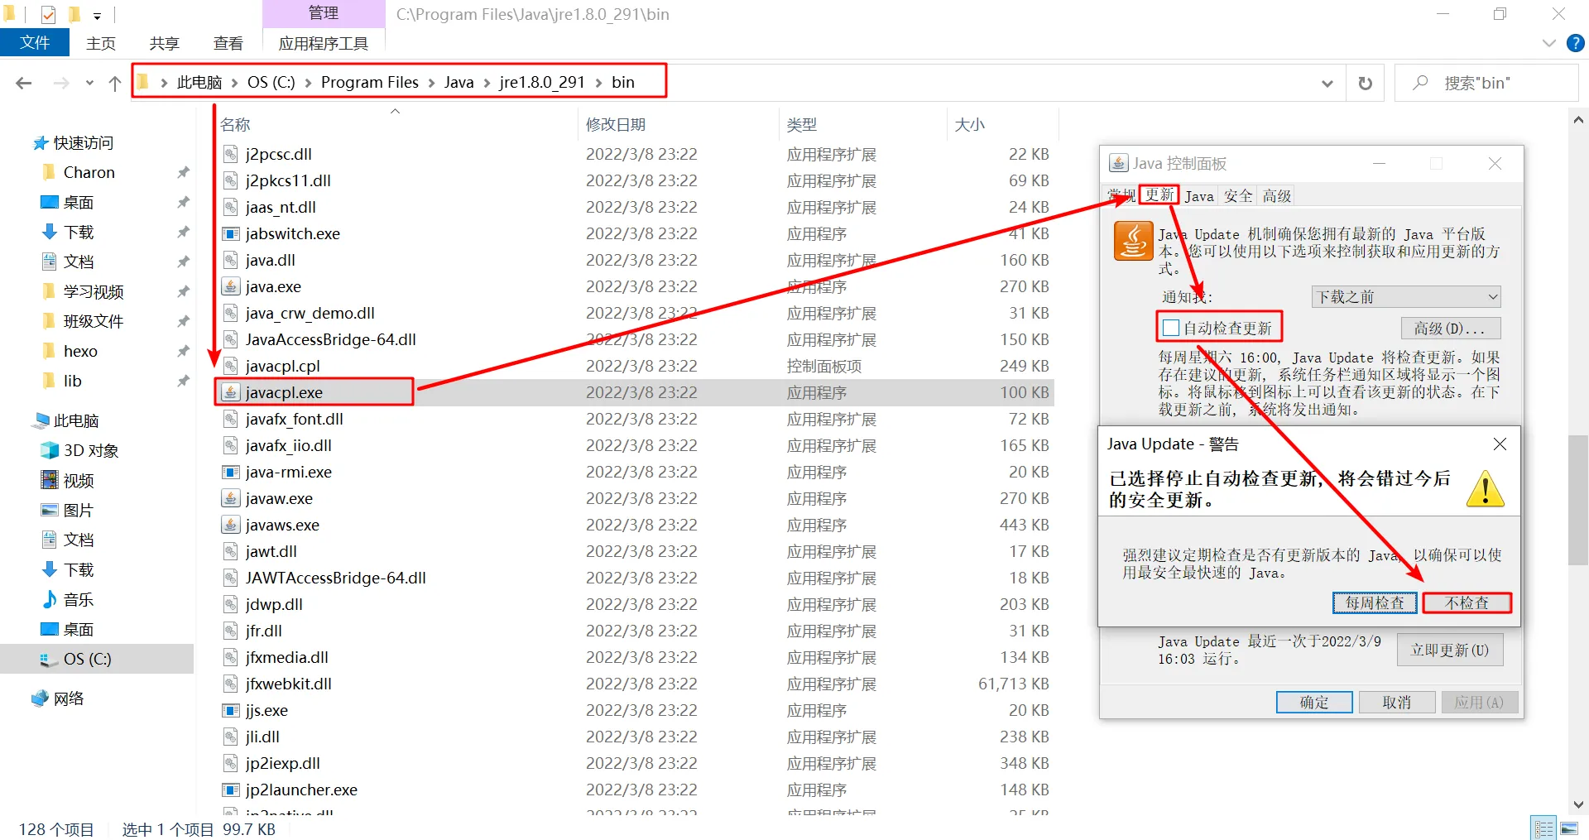
Task: Select the j2pkcs11.dll file name
Action: [288, 180]
